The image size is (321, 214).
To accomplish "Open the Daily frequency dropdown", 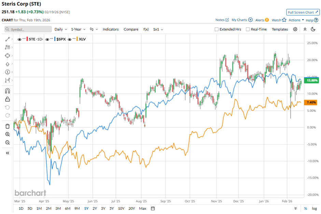I will (x=61, y=29).
